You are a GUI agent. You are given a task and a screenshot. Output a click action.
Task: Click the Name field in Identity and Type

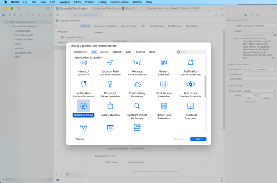(259, 26)
